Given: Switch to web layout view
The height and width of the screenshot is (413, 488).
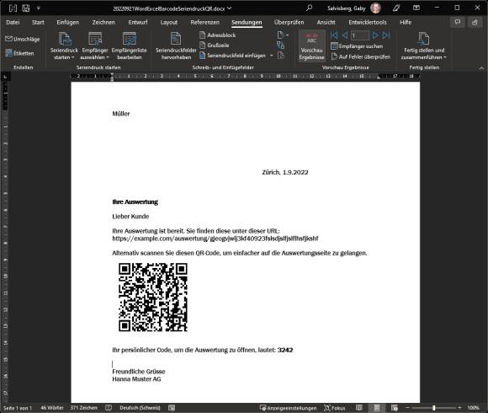Looking at the screenshot, I should point(395,408).
